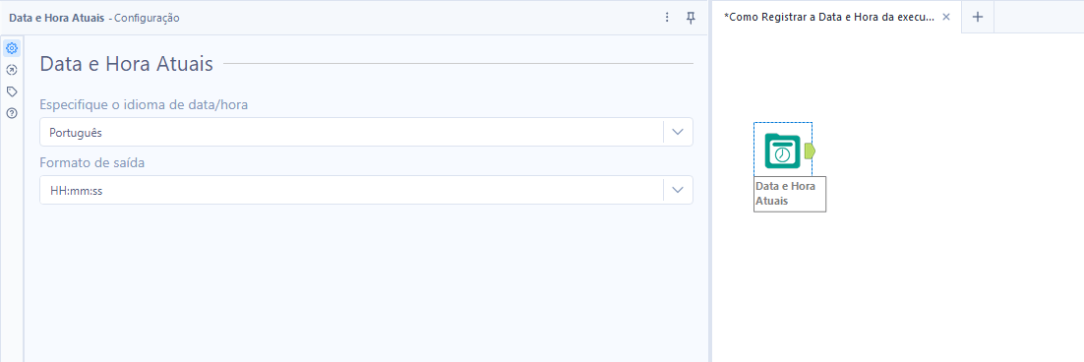Open the Configuration gear icon in sidebar

click(x=11, y=48)
